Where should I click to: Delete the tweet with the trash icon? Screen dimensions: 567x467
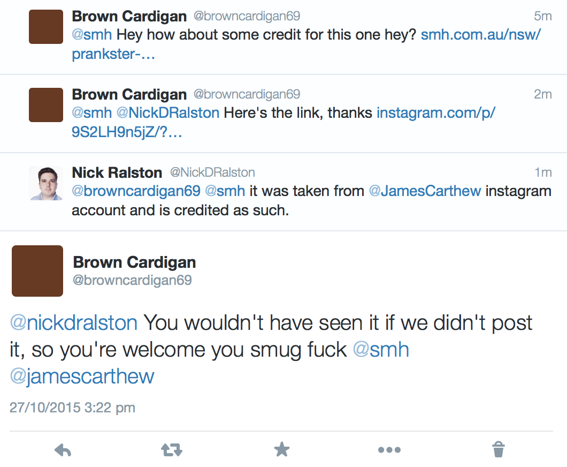pyautogui.click(x=498, y=450)
